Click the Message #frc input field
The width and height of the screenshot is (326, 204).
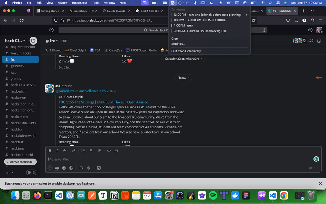177,159
